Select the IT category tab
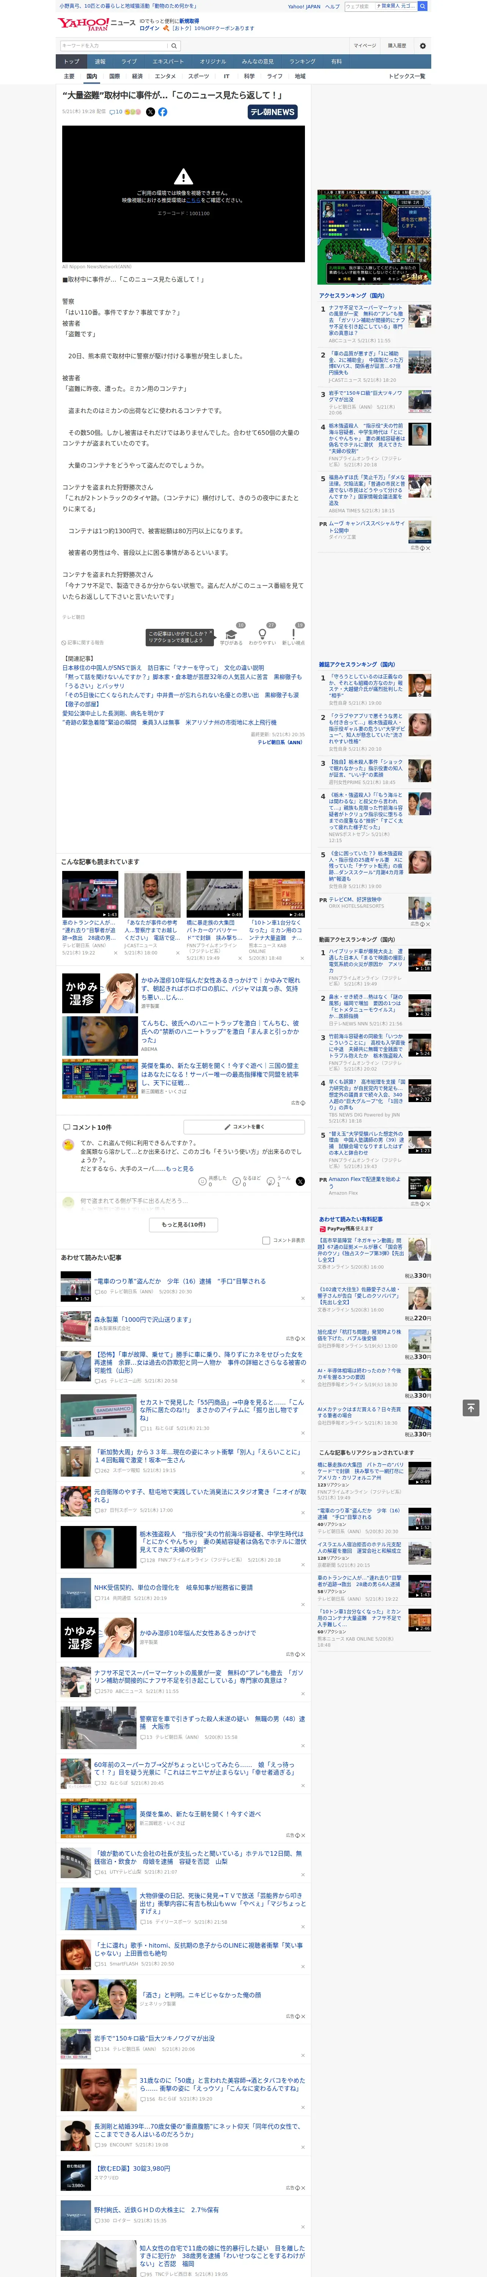 226,76
